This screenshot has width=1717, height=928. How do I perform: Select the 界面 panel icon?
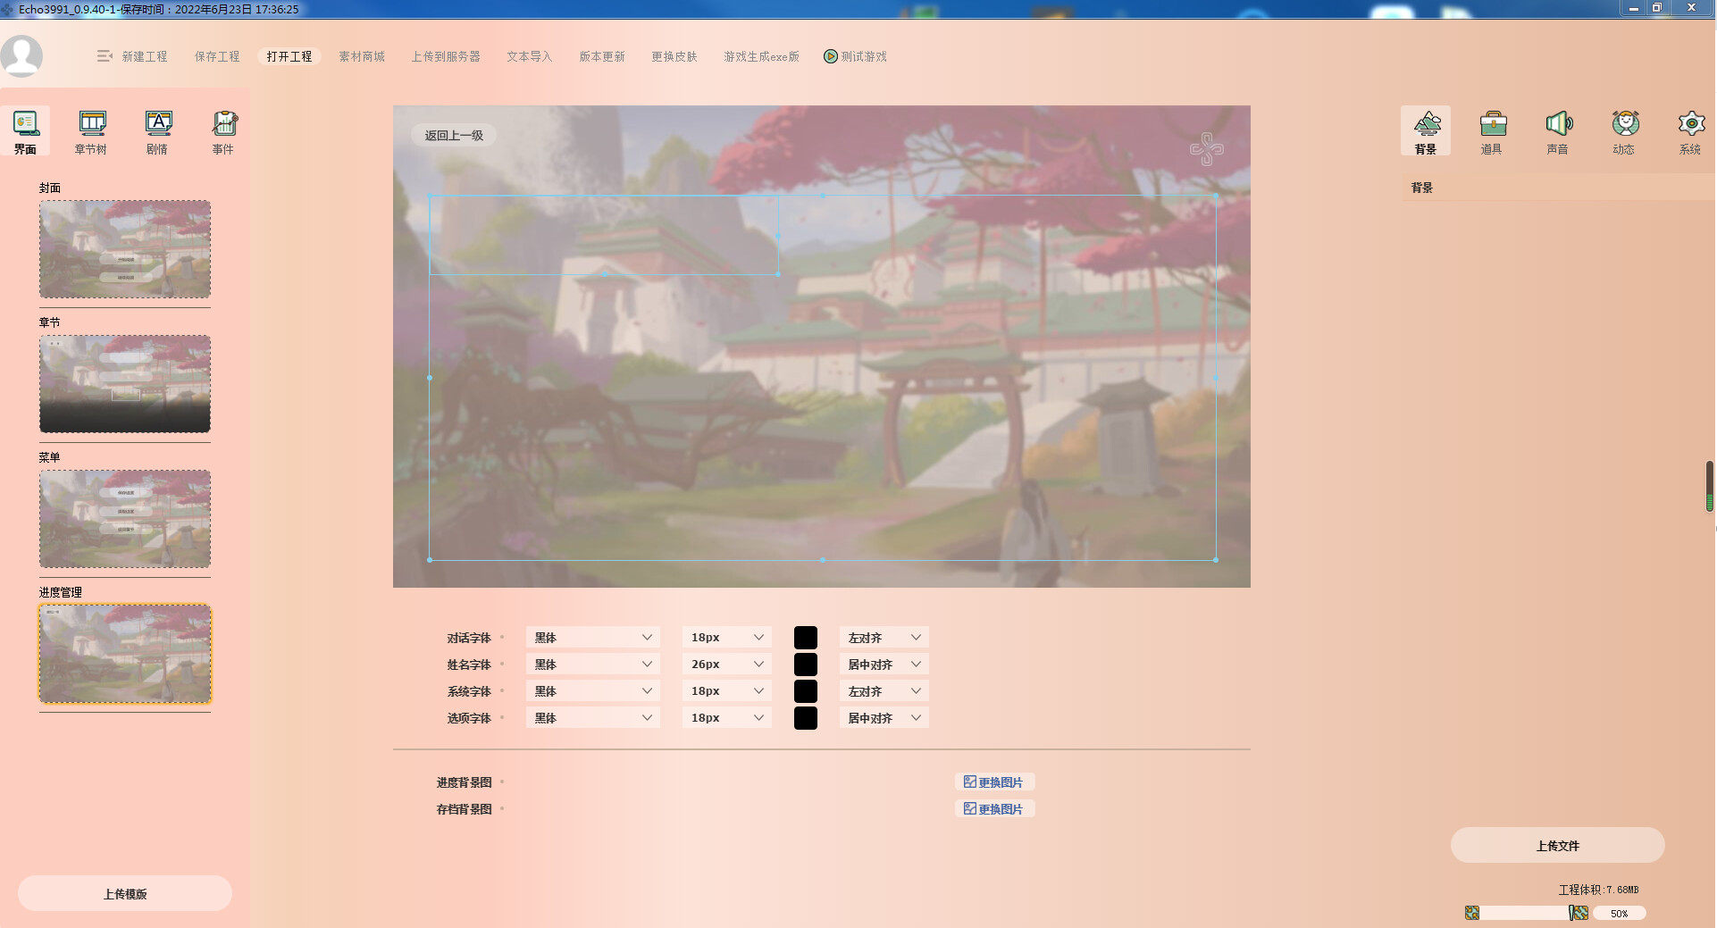tap(24, 131)
